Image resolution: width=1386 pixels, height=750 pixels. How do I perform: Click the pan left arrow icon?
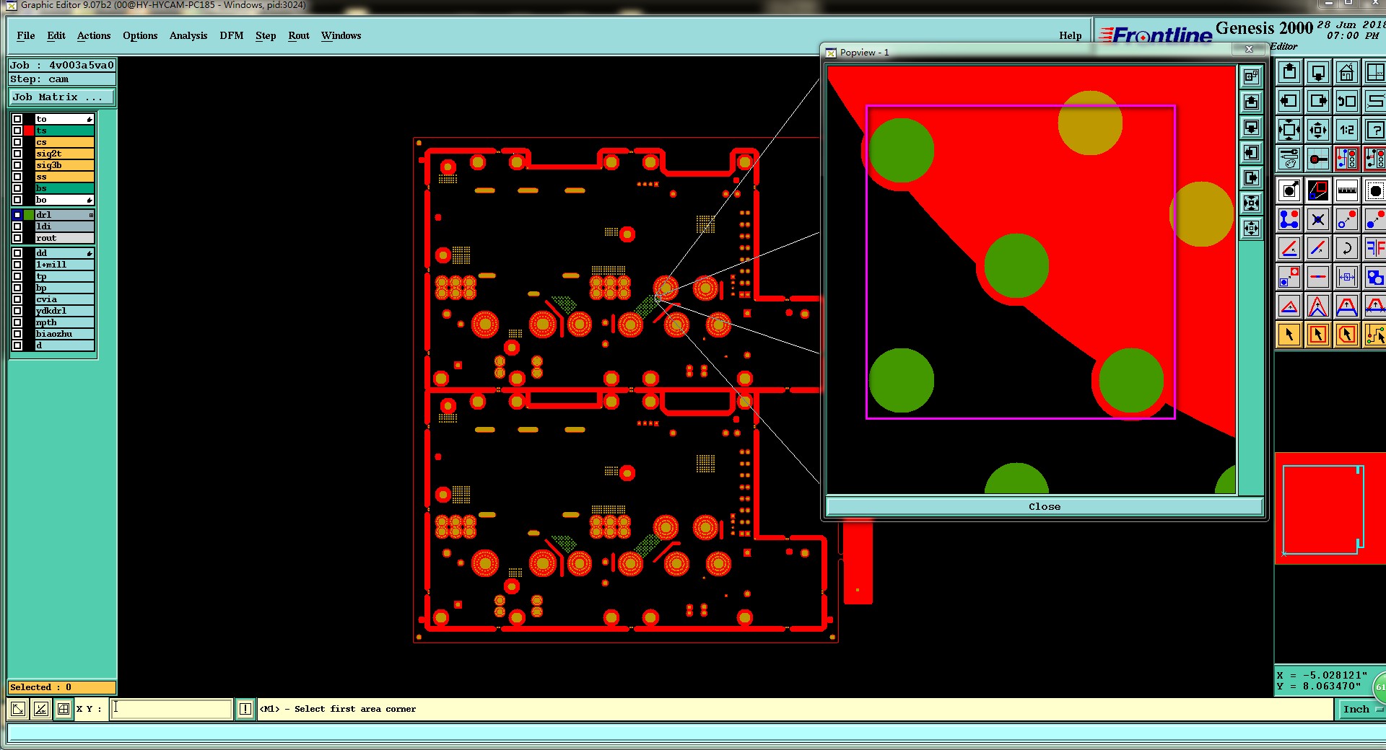pos(1289,101)
